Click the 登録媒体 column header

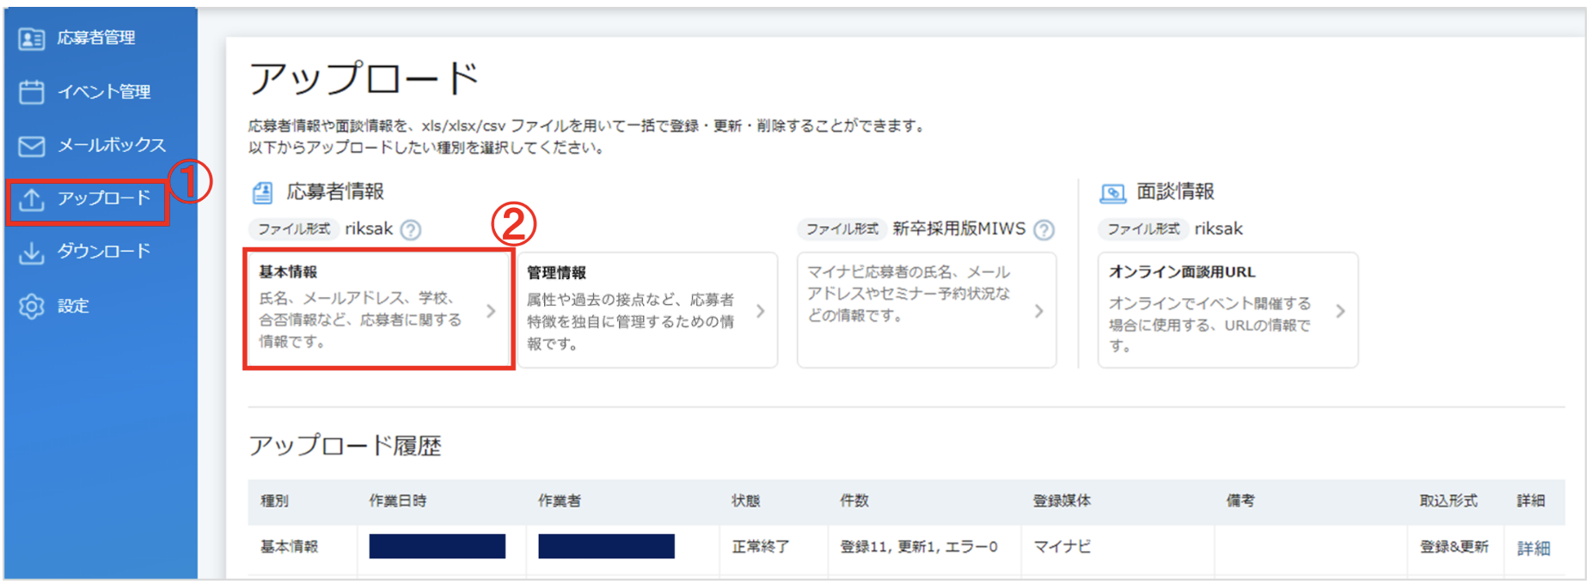[1062, 501]
